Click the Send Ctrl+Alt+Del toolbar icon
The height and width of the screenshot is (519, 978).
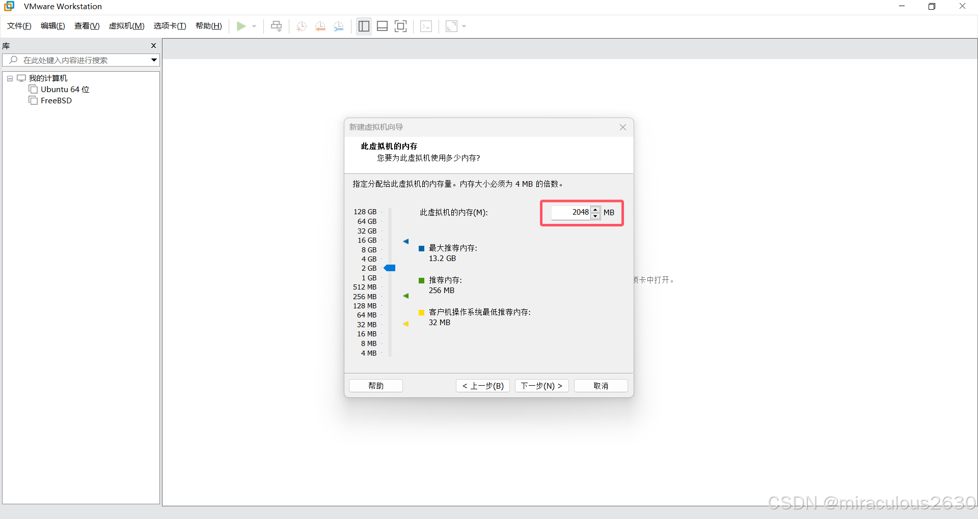click(276, 26)
